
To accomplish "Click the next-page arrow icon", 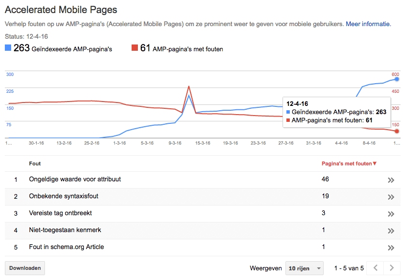I will click(392, 267).
